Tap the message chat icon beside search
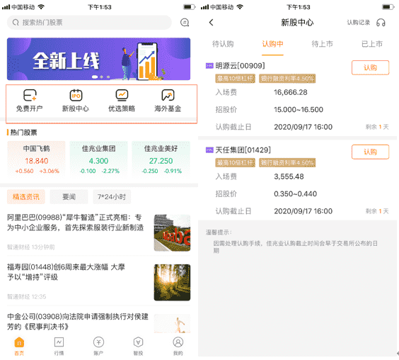This screenshot has width=399, height=360. (185, 23)
